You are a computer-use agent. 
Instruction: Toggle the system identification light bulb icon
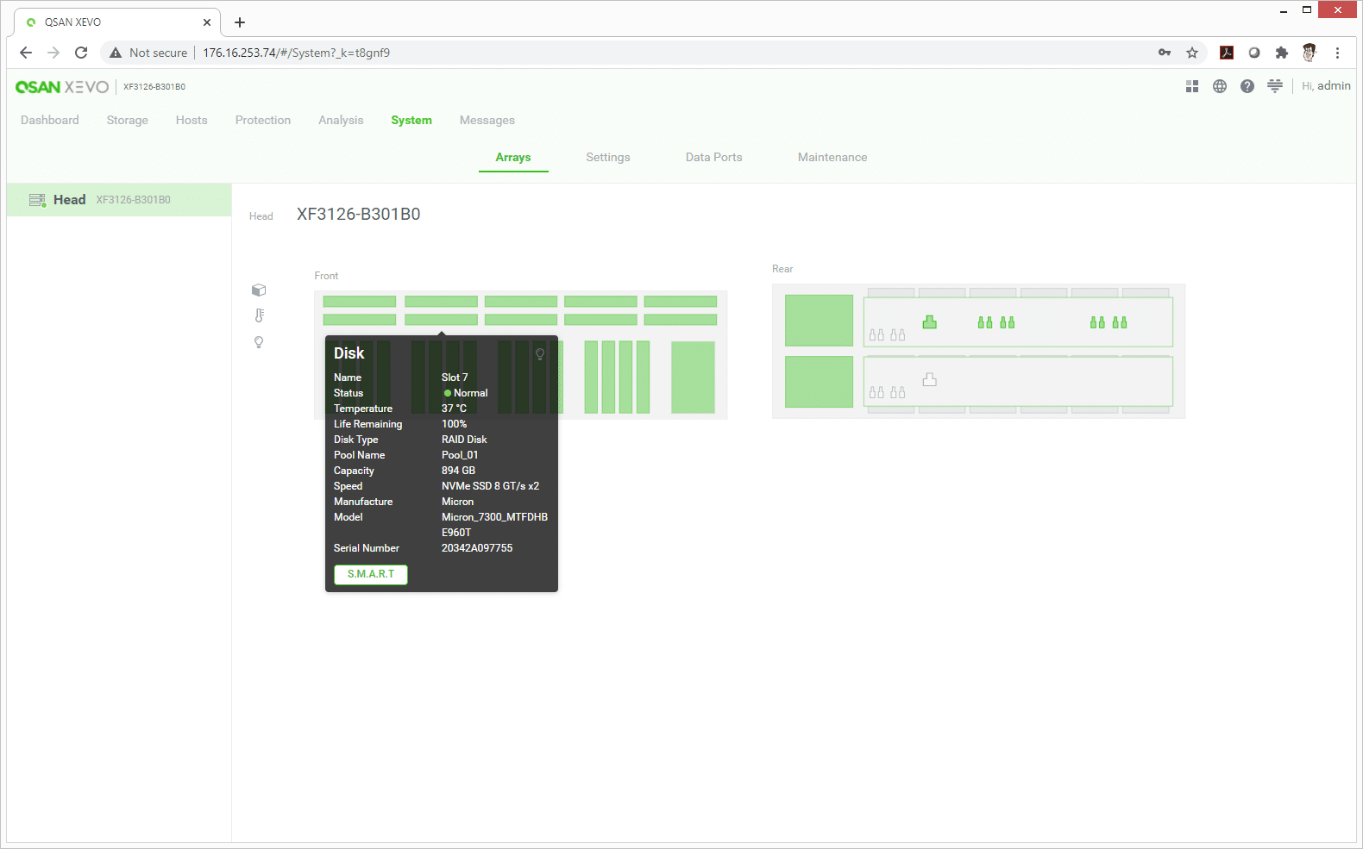point(259,342)
